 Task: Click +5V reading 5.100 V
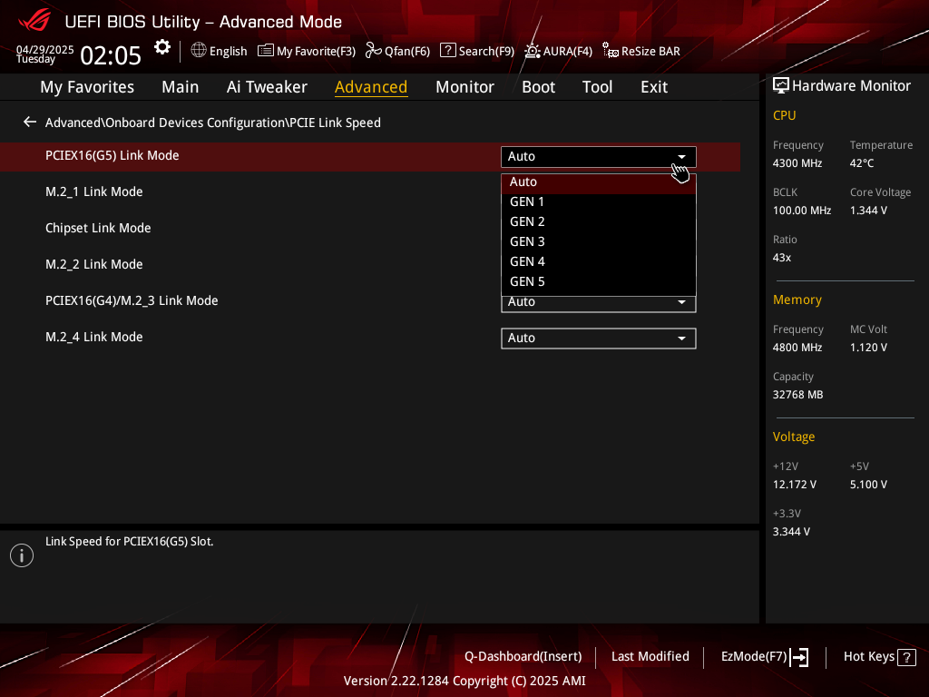[x=868, y=485]
